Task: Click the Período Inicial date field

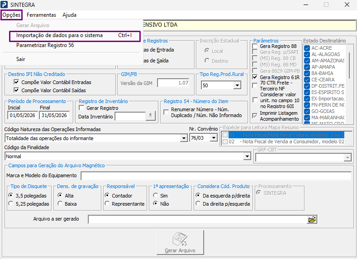Action: pos(23,115)
